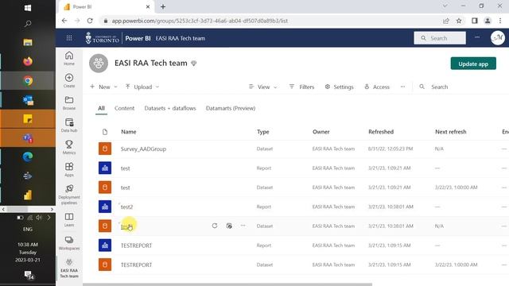Open Learn in the sidebar
The height and width of the screenshot is (286, 509).
(x=69, y=219)
